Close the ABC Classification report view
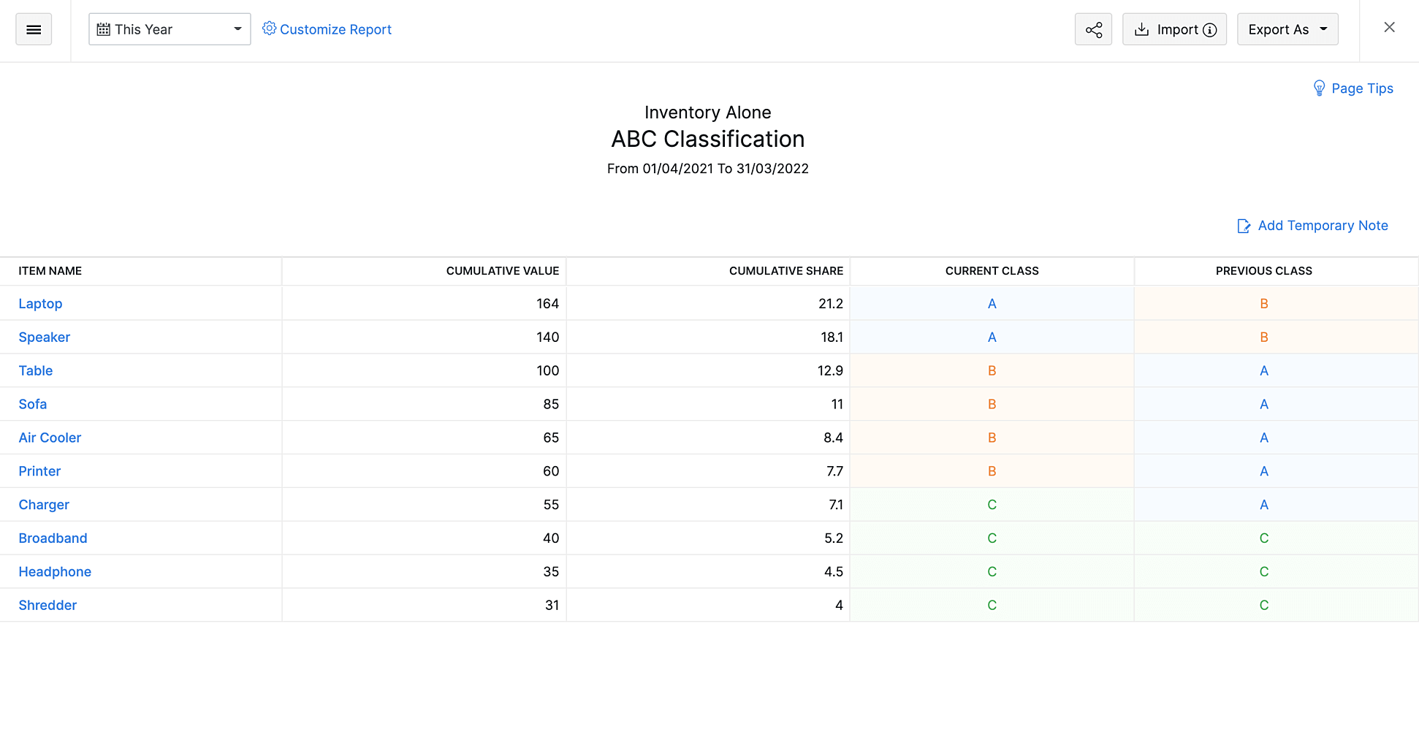This screenshot has height=751, width=1419. pyautogui.click(x=1389, y=27)
